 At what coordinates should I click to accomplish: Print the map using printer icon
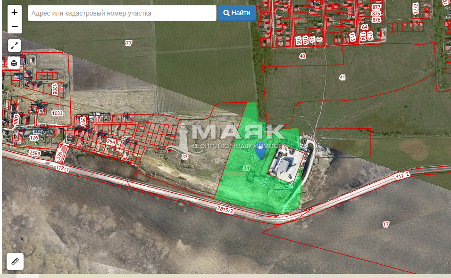pyautogui.click(x=15, y=62)
